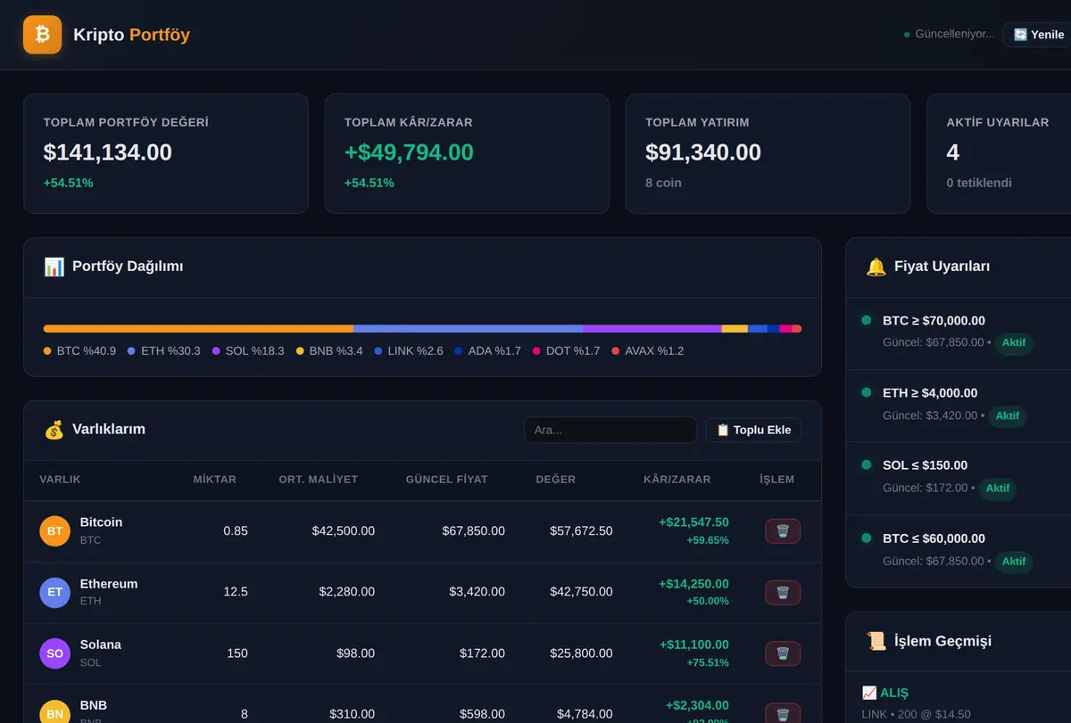Image resolution: width=1071 pixels, height=723 pixels.
Task: Click the ADA %1.7 legend item
Action: pyautogui.click(x=488, y=351)
